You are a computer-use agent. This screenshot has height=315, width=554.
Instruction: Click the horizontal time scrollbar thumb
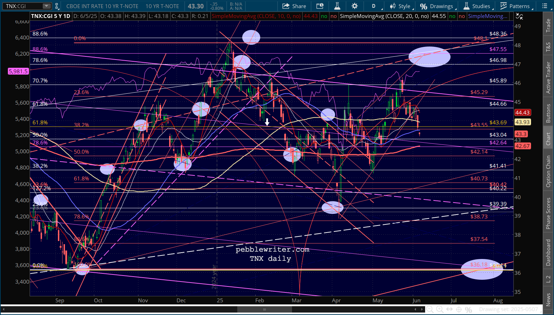click(264, 309)
